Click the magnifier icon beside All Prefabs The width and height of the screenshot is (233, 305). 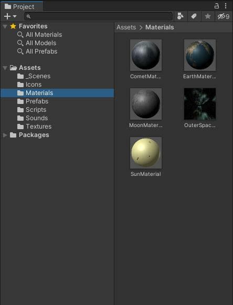click(x=20, y=51)
